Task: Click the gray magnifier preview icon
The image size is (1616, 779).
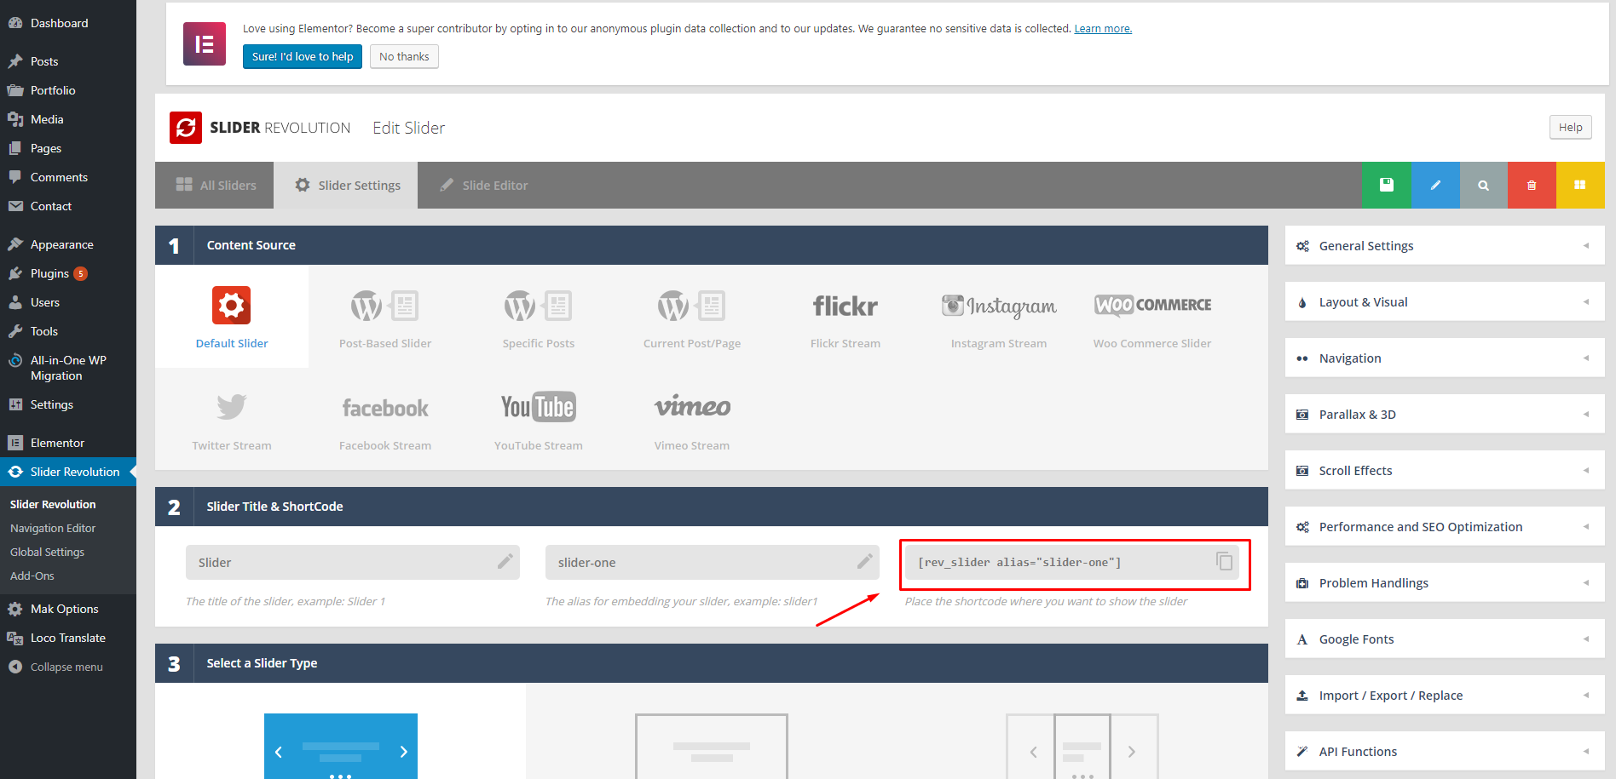Action: click(x=1484, y=185)
